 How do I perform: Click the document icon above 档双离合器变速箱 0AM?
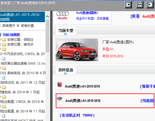point(4,59)
